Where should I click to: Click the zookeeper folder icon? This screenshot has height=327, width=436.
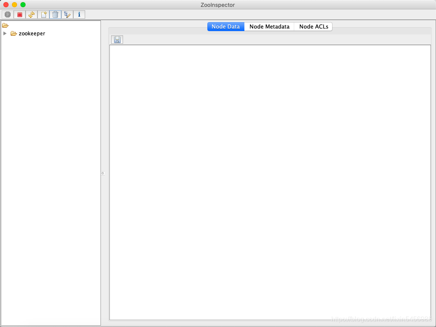(14, 34)
